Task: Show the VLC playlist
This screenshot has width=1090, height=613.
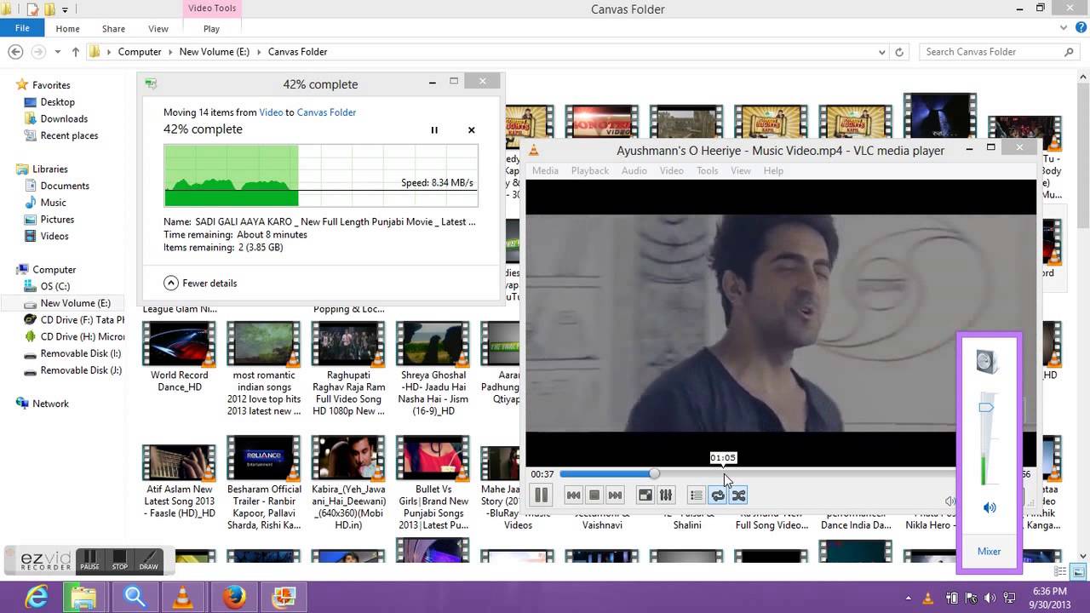Action: [x=697, y=495]
